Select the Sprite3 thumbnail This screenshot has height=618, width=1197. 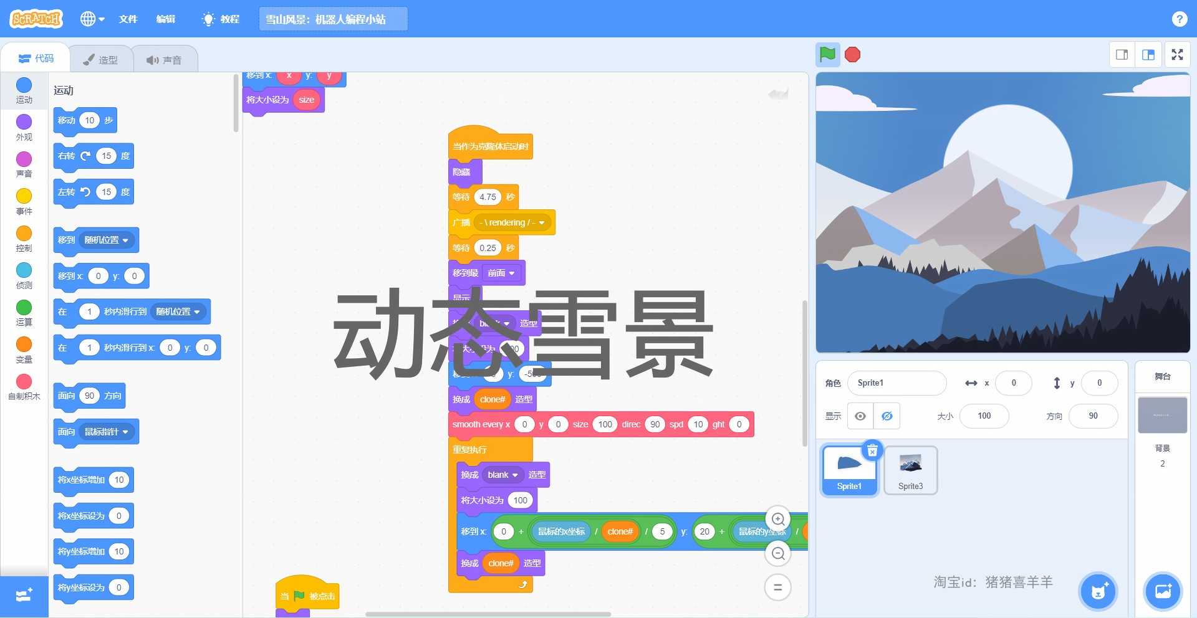[x=910, y=470]
